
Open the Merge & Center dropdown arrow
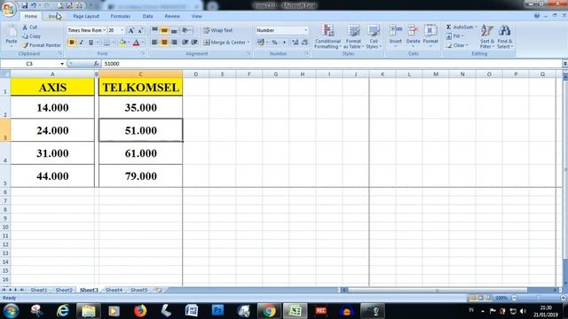pos(248,43)
